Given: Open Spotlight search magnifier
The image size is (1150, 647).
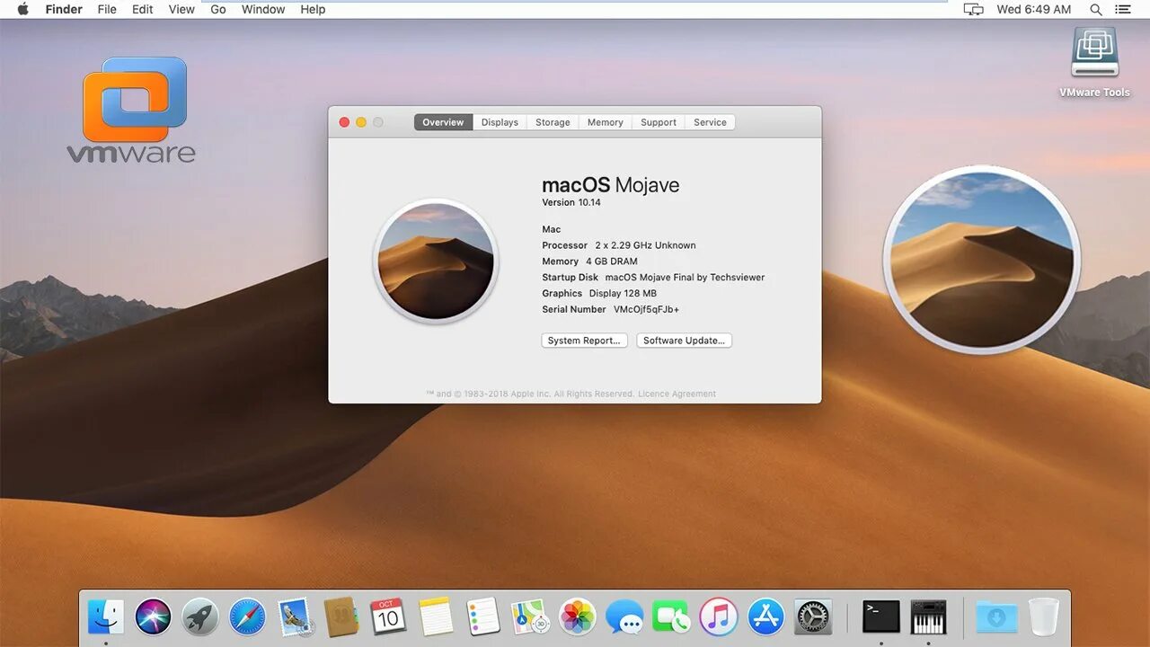Looking at the screenshot, I should pos(1095,9).
